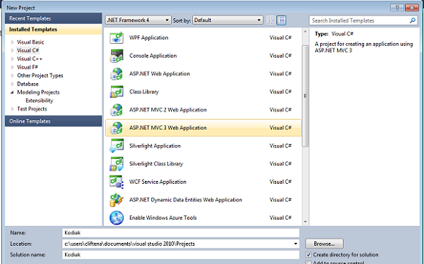Select Visual C# in the tree

pyautogui.click(x=28, y=50)
